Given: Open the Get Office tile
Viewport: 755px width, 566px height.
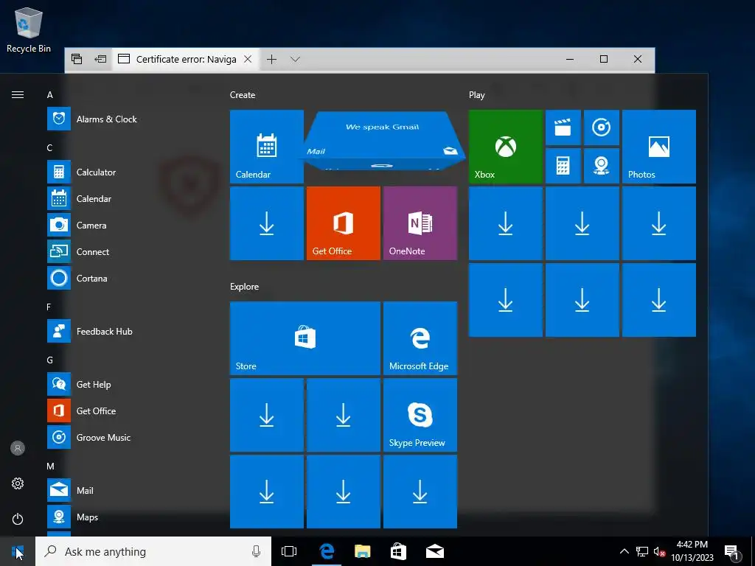Looking at the screenshot, I should (344, 223).
